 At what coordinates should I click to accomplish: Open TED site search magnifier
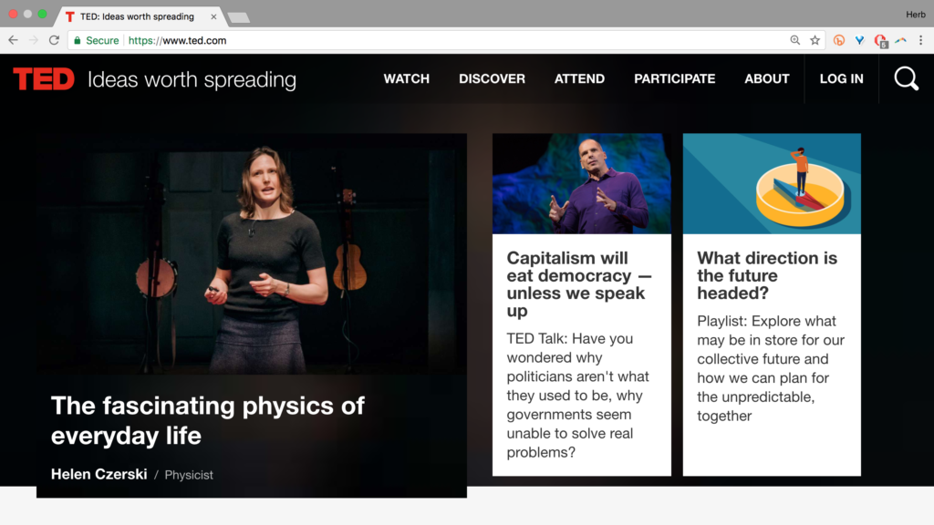coord(906,78)
